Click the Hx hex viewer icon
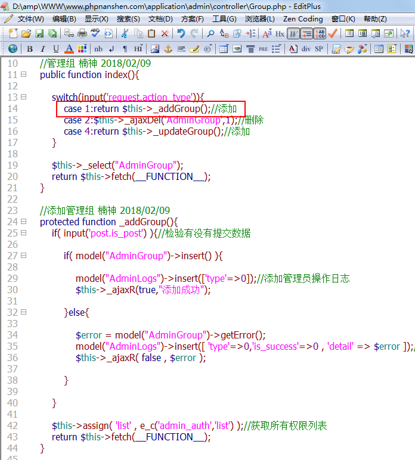Screen dimensions: 415x460 coord(280,33)
